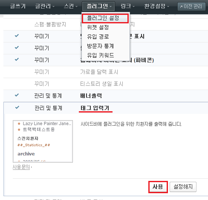Image resolution: width=208 pixels, height=200 pixels.
Task: Select 플러그인 설정 in the dropdown
Action: tap(105, 18)
